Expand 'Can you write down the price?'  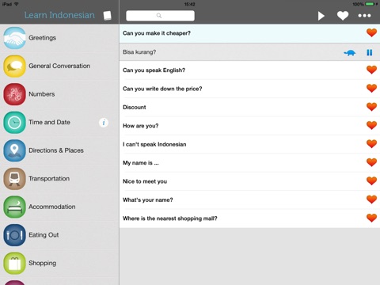249,89
